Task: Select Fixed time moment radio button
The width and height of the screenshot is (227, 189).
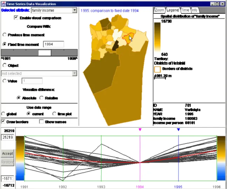Action: (x=5, y=44)
